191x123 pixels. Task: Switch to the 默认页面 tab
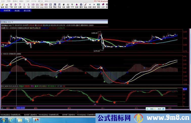point(27,11)
